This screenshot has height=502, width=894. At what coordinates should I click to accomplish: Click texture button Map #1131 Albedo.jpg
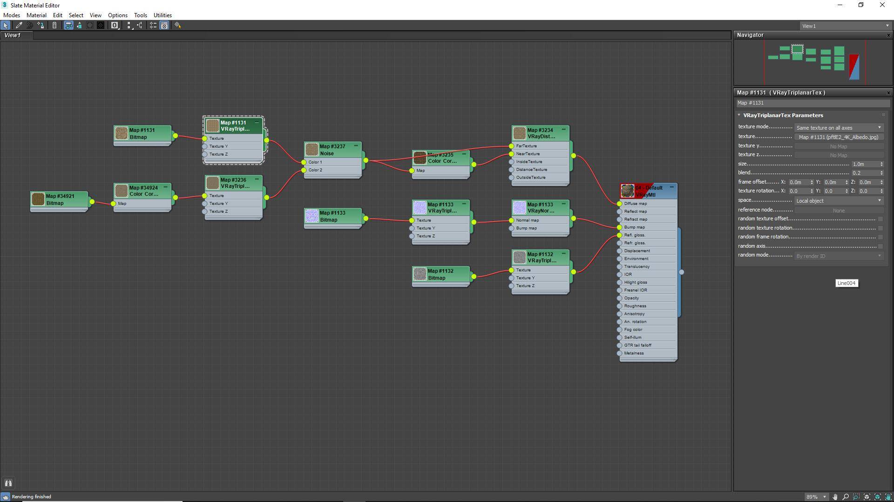pos(839,137)
